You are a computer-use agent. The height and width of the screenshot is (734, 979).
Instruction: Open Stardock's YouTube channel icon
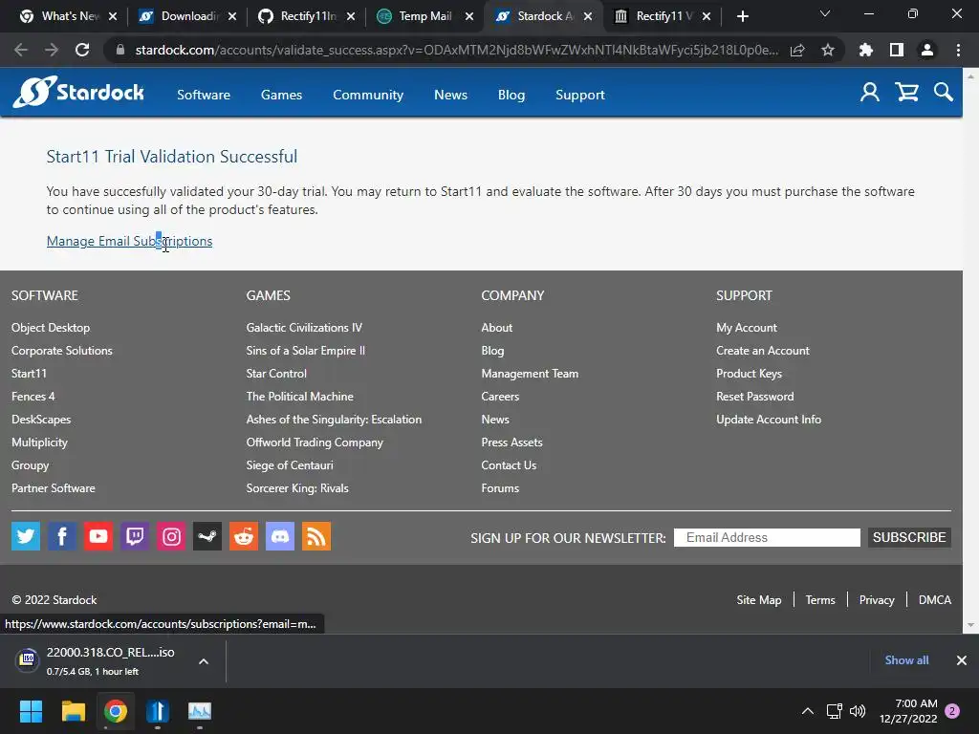(x=98, y=536)
